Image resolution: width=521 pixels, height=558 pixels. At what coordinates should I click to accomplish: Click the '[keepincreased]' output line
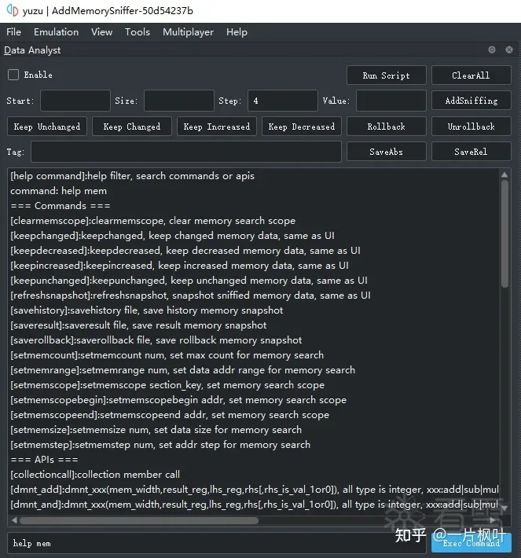tap(179, 266)
